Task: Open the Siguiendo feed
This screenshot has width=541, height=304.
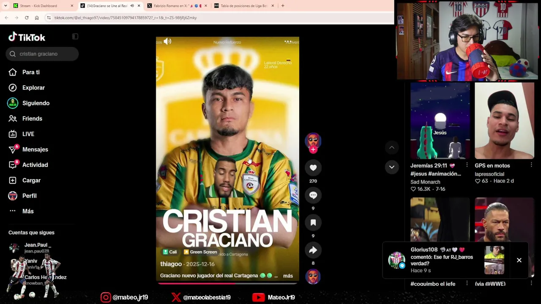Action: coord(36,103)
